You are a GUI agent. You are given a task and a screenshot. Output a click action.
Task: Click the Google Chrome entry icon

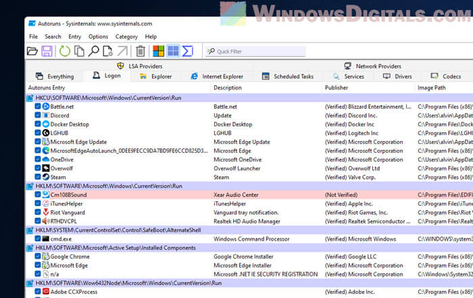point(46,256)
